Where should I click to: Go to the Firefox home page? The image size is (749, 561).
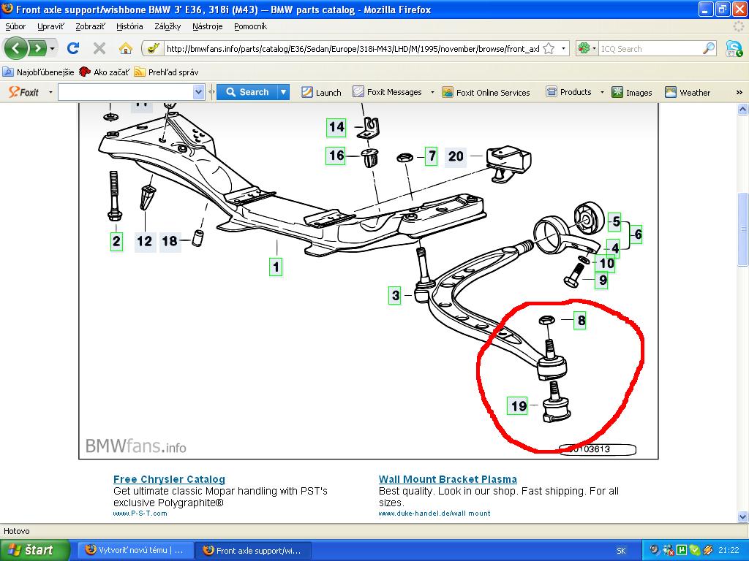click(126, 48)
